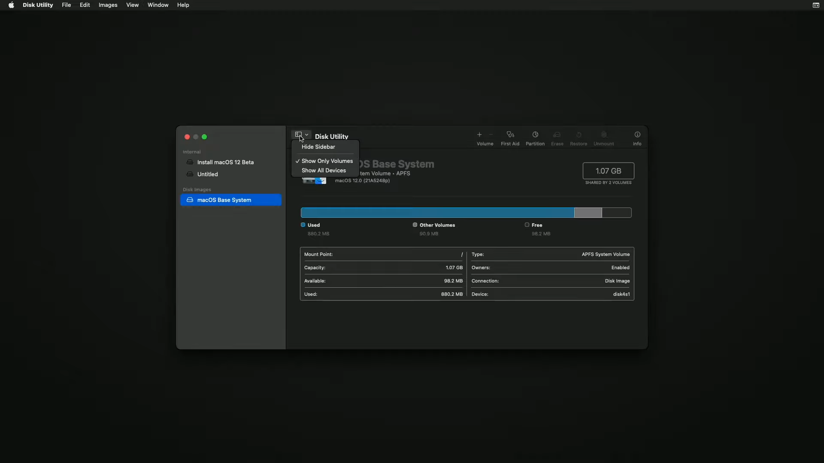Toggle the Used space legend indicator

pos(303,225)
